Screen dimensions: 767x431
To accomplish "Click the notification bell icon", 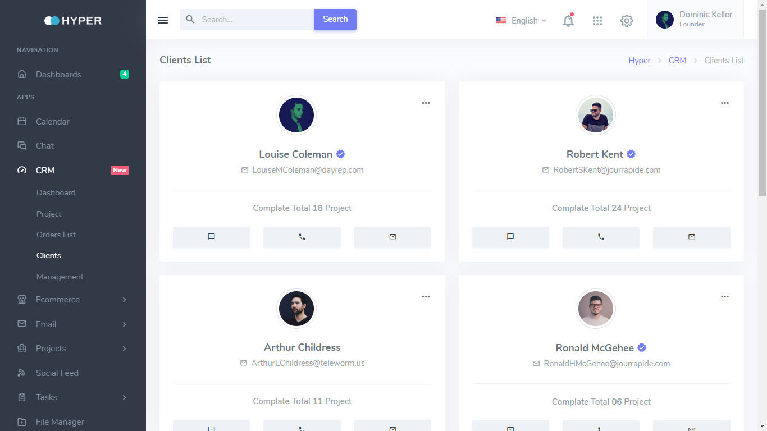I will [x=568, y=21].
